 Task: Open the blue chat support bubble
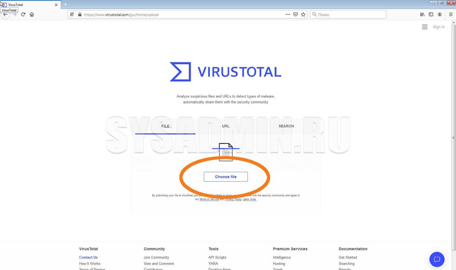point(437,259)
